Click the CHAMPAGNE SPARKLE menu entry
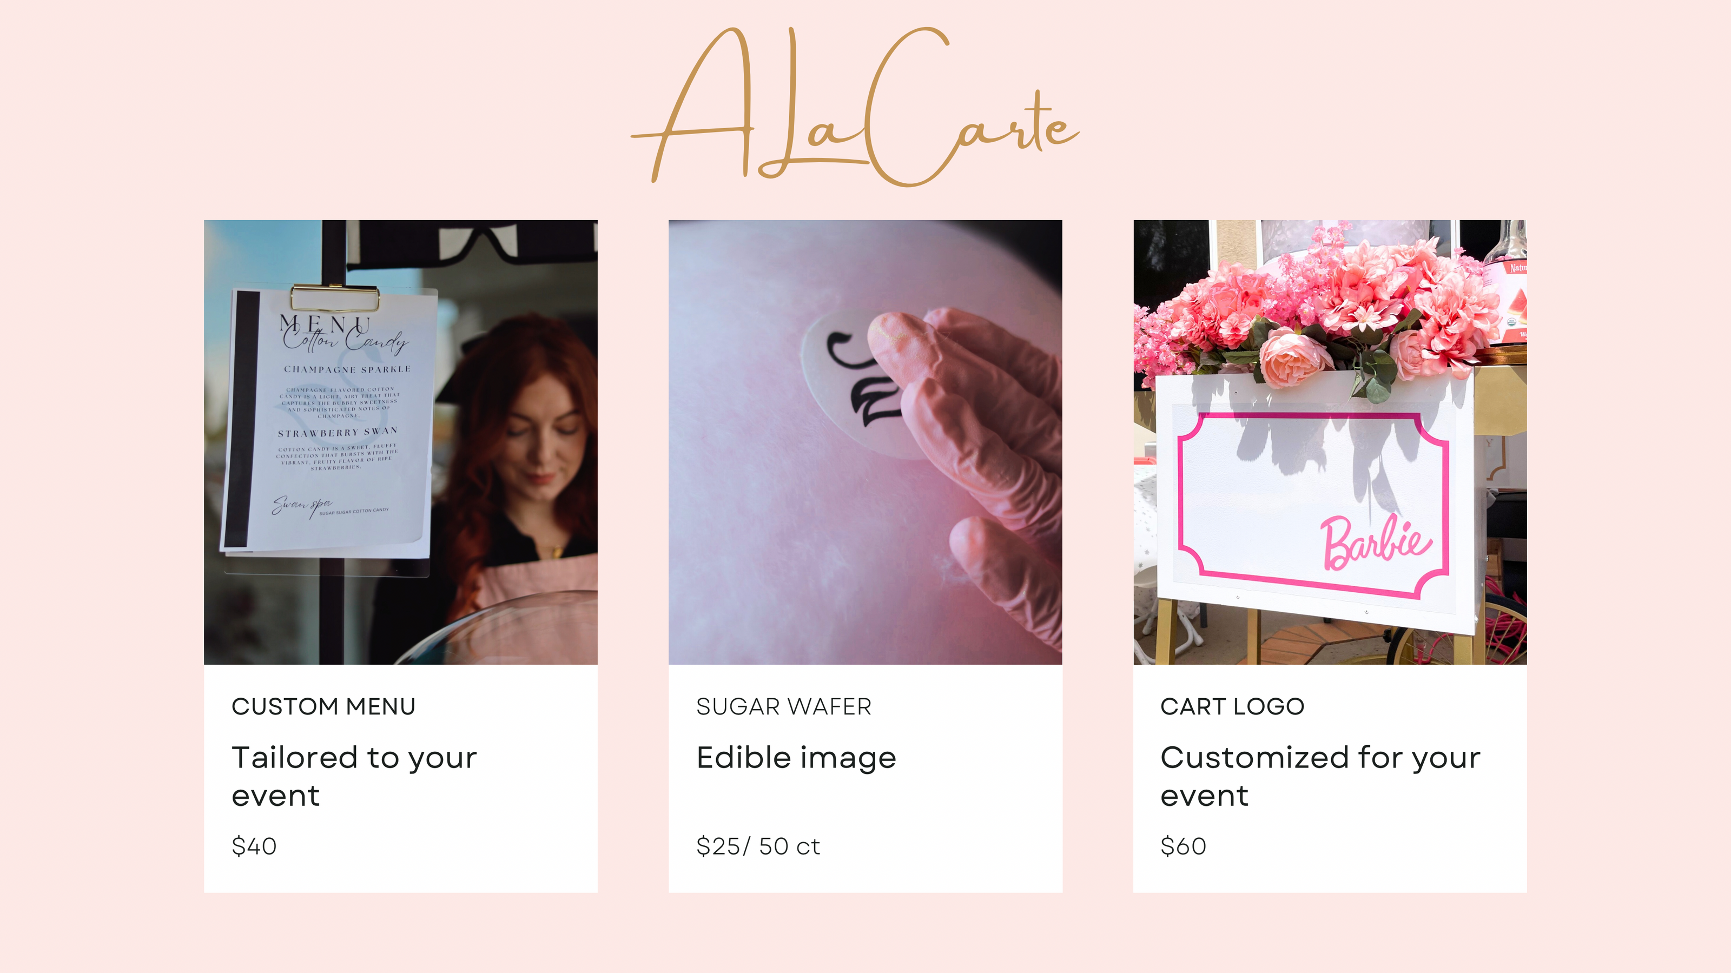The image size is (1731, 973). click(347, 369)
